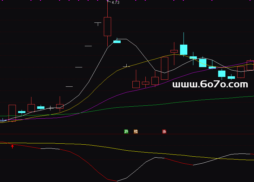Select the hollow candlestick at far right edge
Viewport: 254px width, 182px height.
250,65
